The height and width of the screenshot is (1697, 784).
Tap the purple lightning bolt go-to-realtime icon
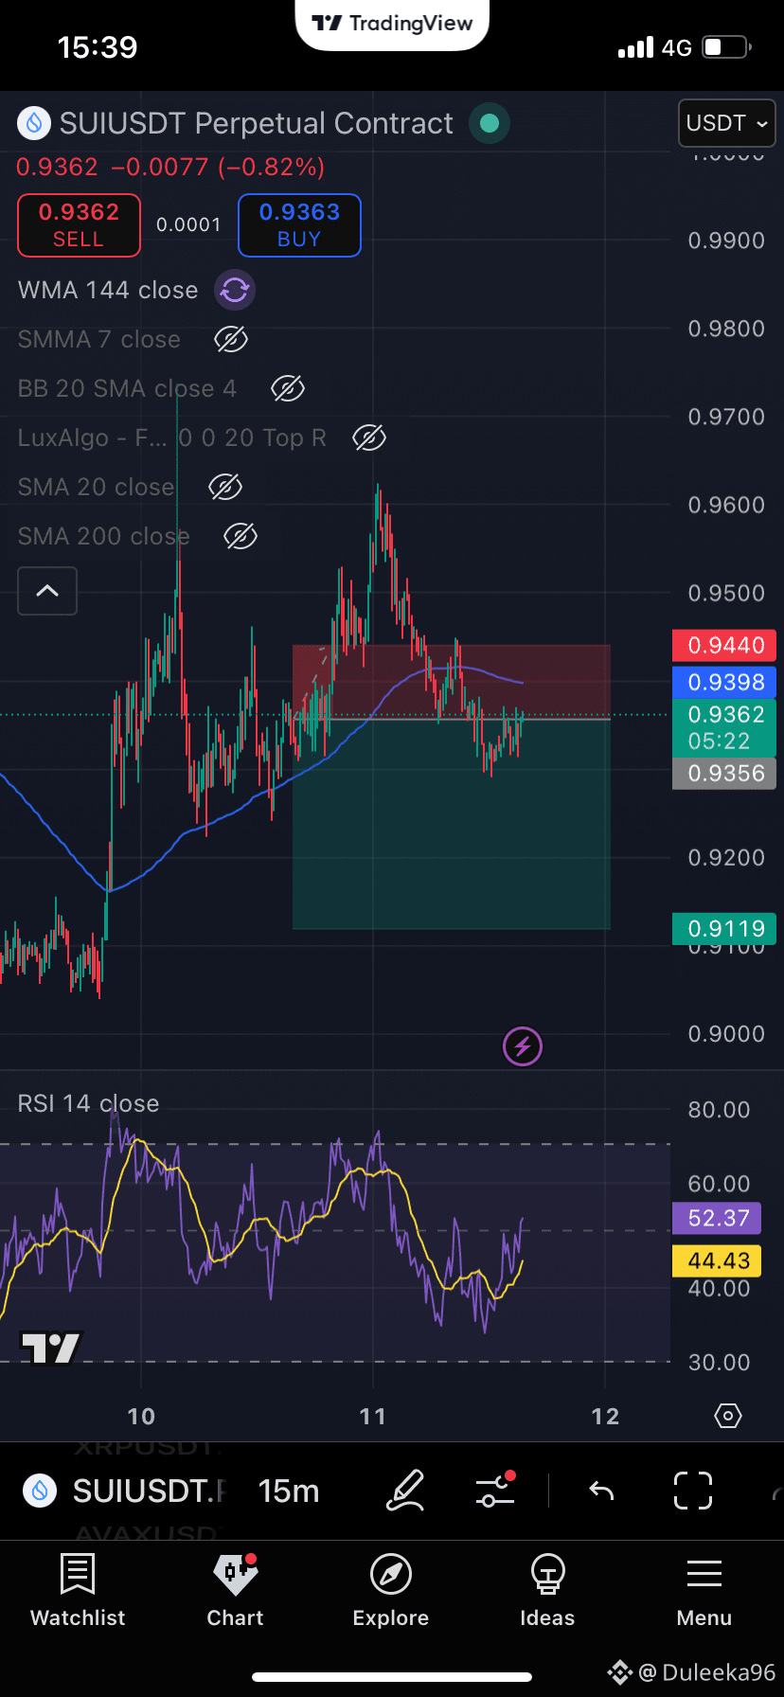[523, 1046]
